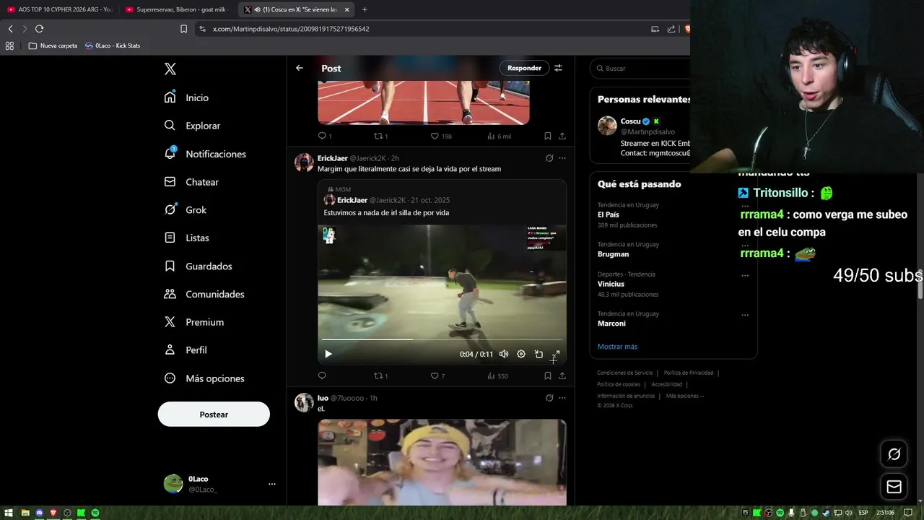The image size is (924, 520).
Task: Share the track photo post
Action: [562, 136]
